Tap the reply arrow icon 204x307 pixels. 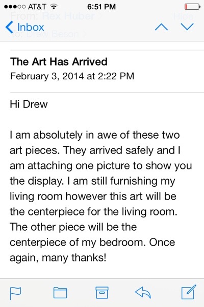[x=143, y=293]
